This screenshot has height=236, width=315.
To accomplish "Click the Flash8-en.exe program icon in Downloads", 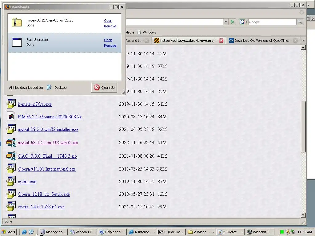I will click(x=17, y=42).
